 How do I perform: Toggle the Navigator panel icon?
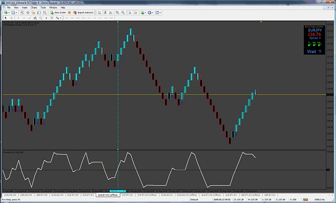click(x=33, y=13)
